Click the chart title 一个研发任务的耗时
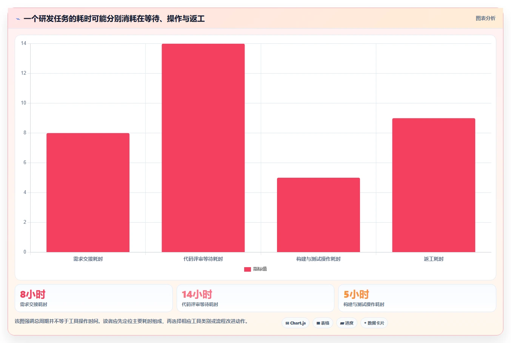Screen dimensions: 511x343 [114, 19]
